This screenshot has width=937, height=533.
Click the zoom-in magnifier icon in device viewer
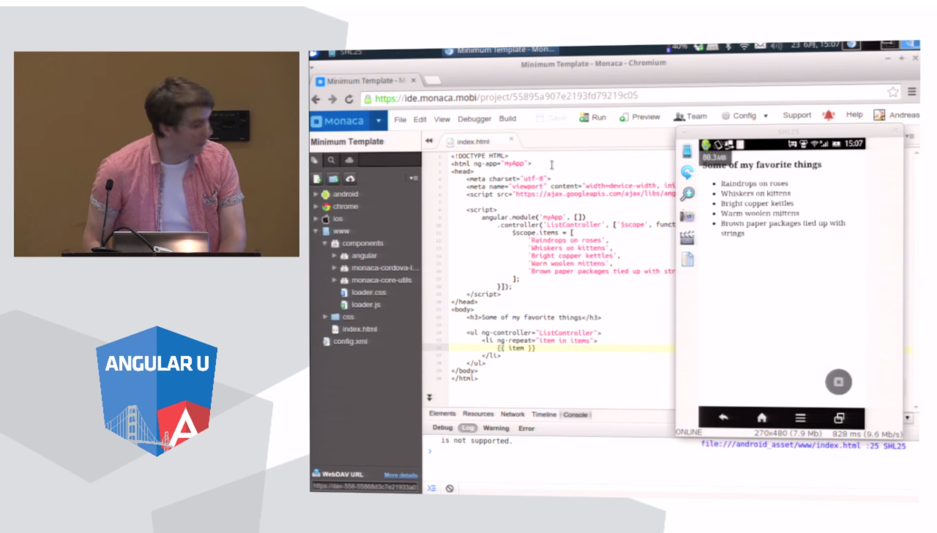[x=687, y=194]
